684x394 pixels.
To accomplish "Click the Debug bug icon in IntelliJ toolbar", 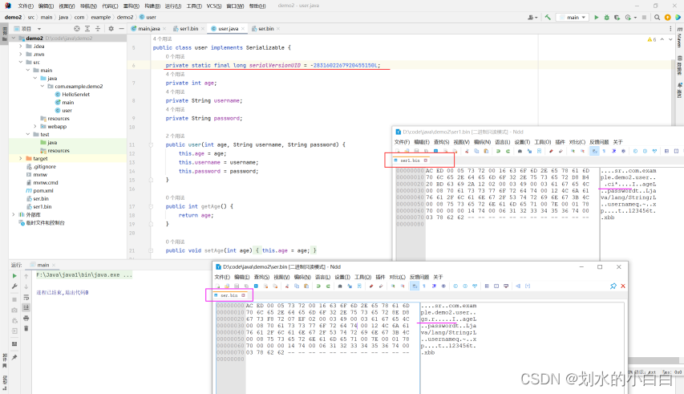I will tap(606, 18).
